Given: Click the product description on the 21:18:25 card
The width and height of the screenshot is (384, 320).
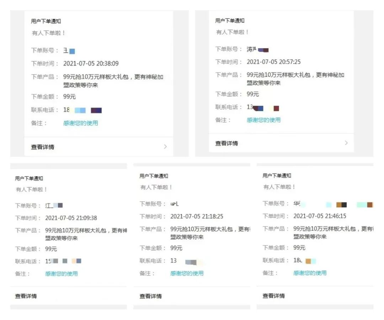Looking at the screenshot, I should (x=210, y=233).
